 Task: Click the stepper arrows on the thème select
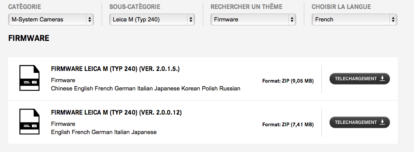point(292,19)
